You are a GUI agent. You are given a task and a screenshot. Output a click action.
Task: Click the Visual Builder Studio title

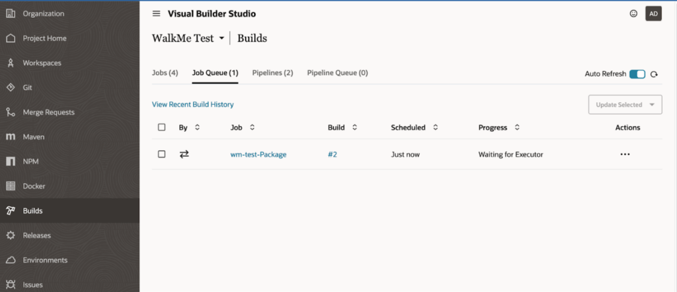pyautogui.click(x=212, y=14)
